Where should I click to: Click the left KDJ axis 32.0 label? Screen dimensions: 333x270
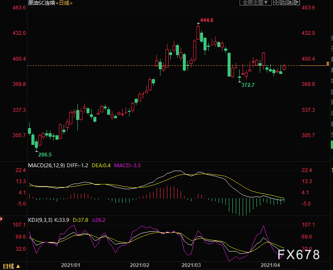(21, 249)
